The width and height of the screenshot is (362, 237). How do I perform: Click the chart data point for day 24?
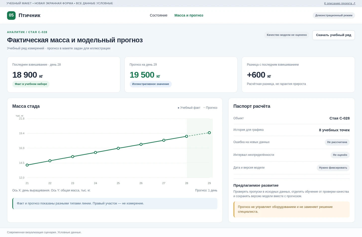(96, 153)
